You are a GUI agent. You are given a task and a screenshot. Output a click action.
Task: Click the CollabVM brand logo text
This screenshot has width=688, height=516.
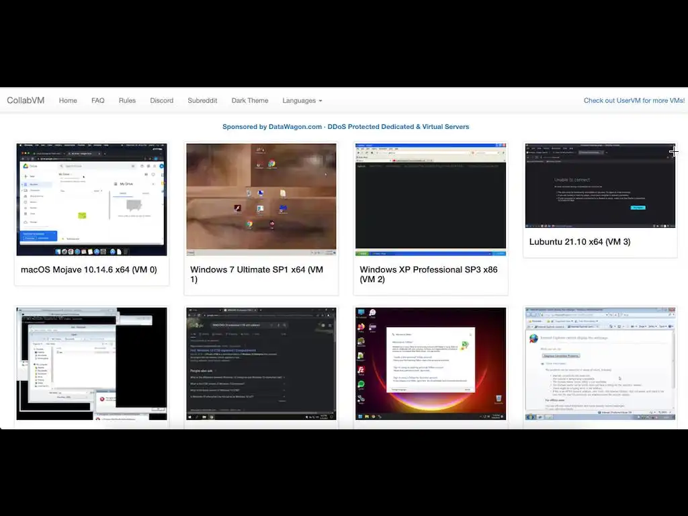click(x=26, y=101)
